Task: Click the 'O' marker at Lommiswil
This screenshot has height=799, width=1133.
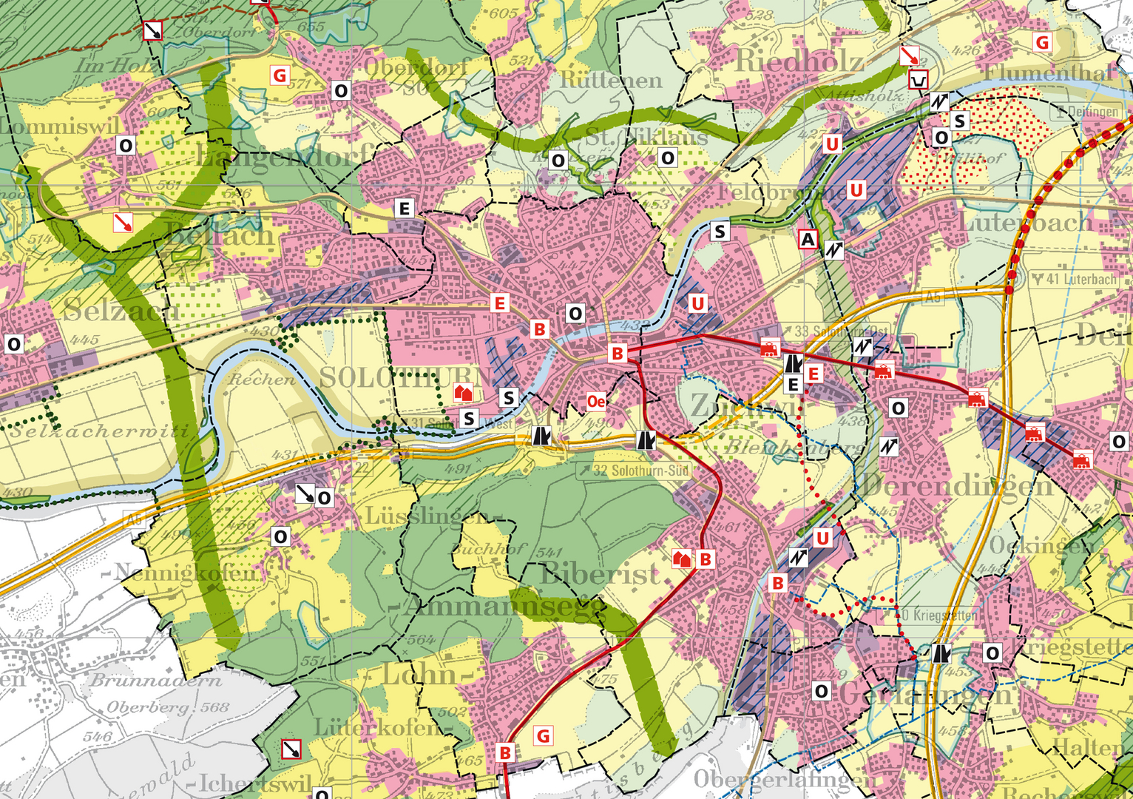Action: (x=126, y=146)
